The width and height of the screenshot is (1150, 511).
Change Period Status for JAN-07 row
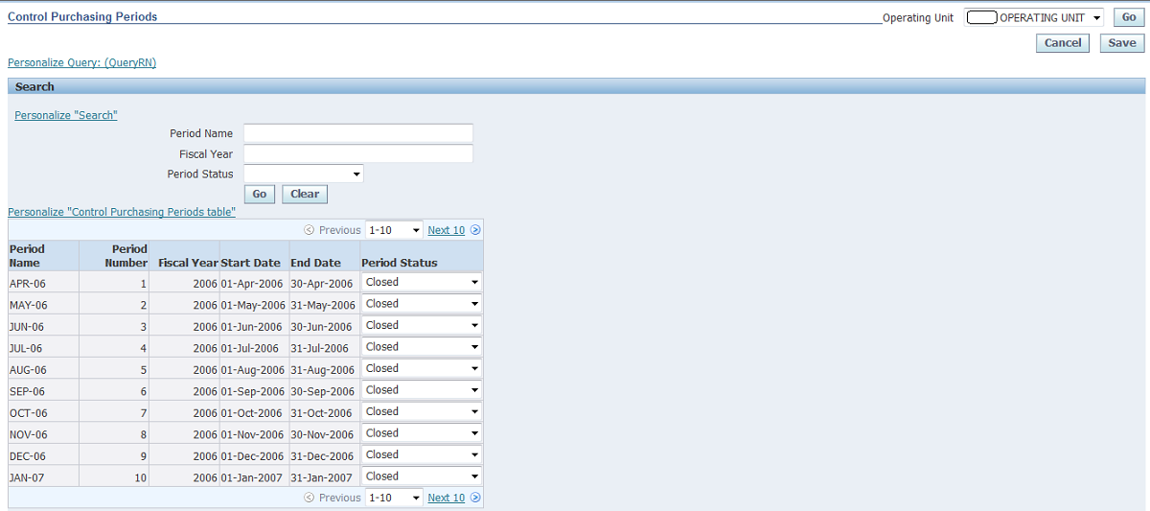[x=422, y=476]
